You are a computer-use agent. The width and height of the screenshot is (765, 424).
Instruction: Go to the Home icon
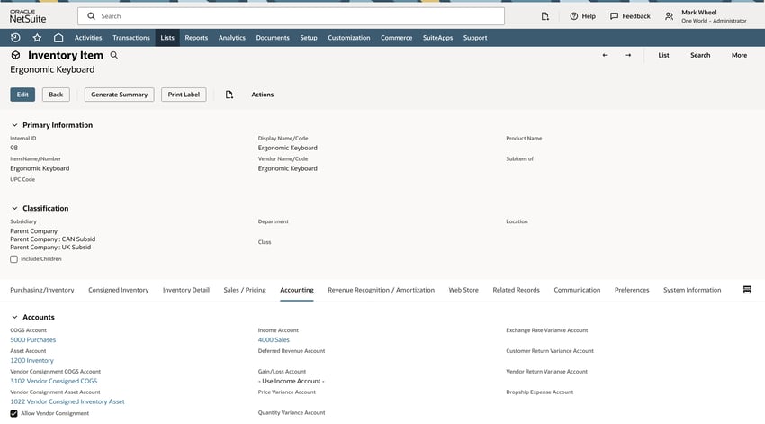coord(58,38)
